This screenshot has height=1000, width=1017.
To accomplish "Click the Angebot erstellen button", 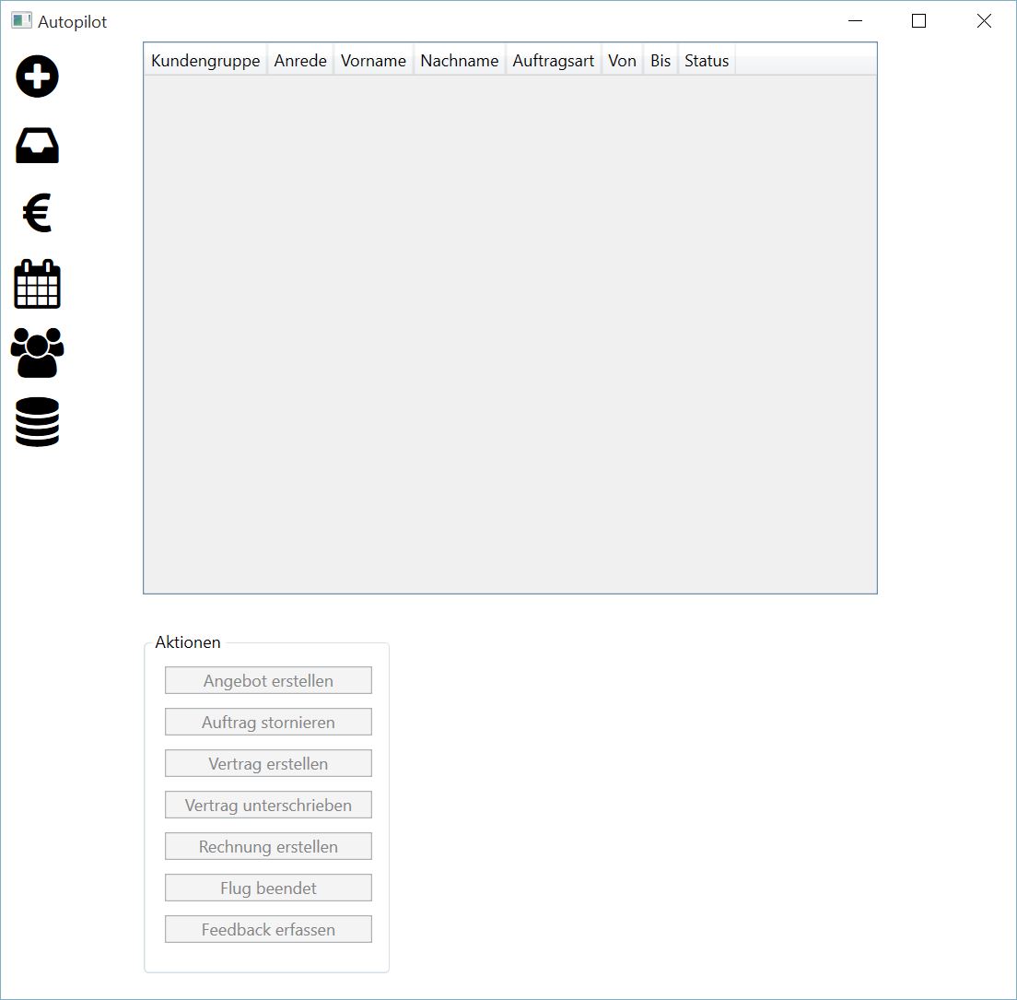I will click(x=268, y=681).
